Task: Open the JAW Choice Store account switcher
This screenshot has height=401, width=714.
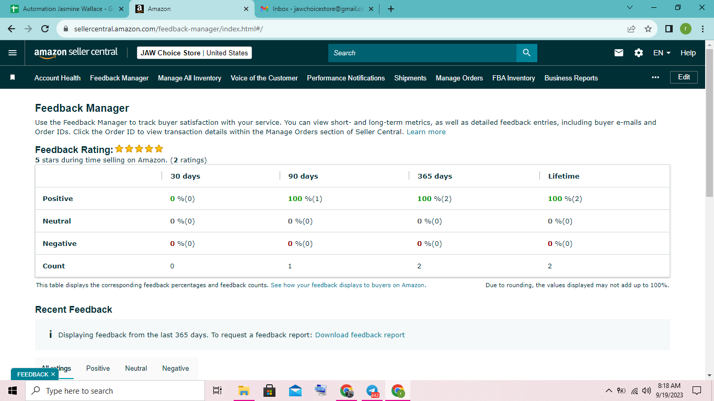Action: pos(194,53)
